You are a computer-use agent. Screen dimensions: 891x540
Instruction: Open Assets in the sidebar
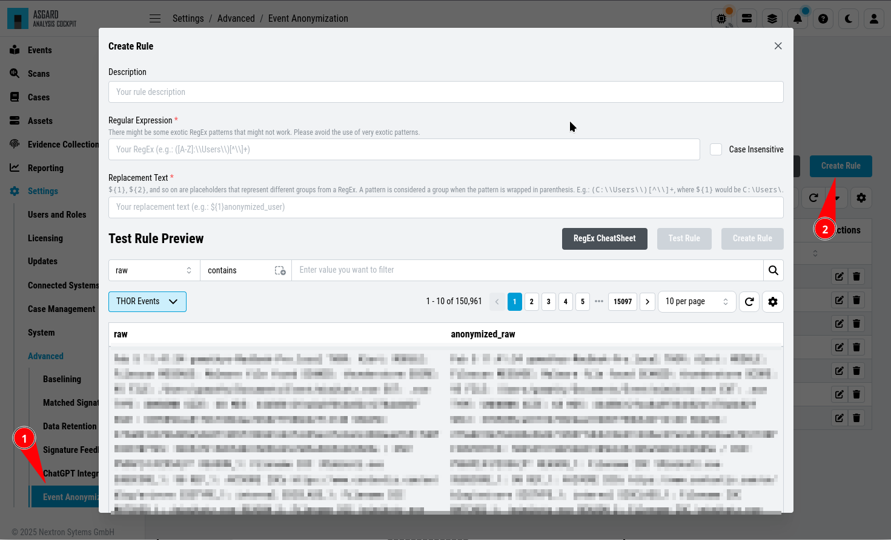click(40, 121)
